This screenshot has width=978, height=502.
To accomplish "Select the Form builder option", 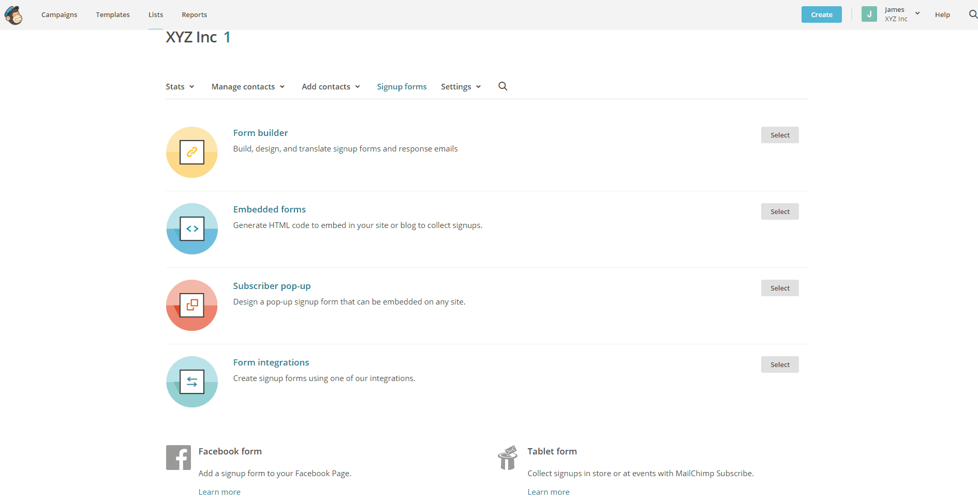I will pyautogui.click(x=780, y=135).
